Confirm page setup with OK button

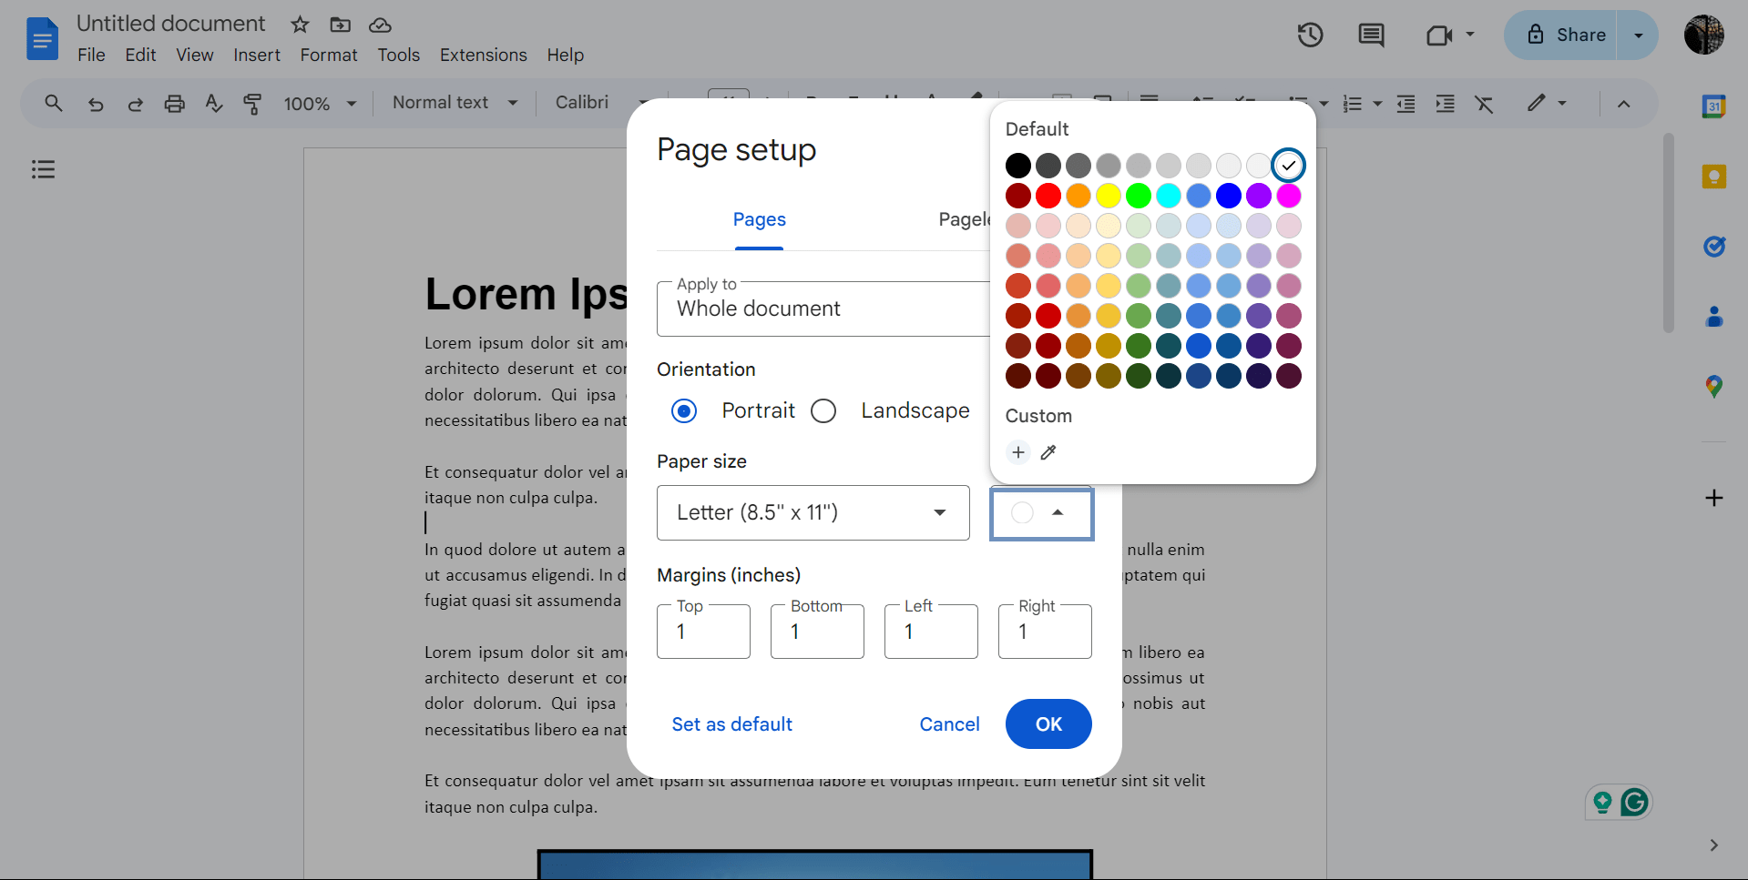coord(1048,724)
